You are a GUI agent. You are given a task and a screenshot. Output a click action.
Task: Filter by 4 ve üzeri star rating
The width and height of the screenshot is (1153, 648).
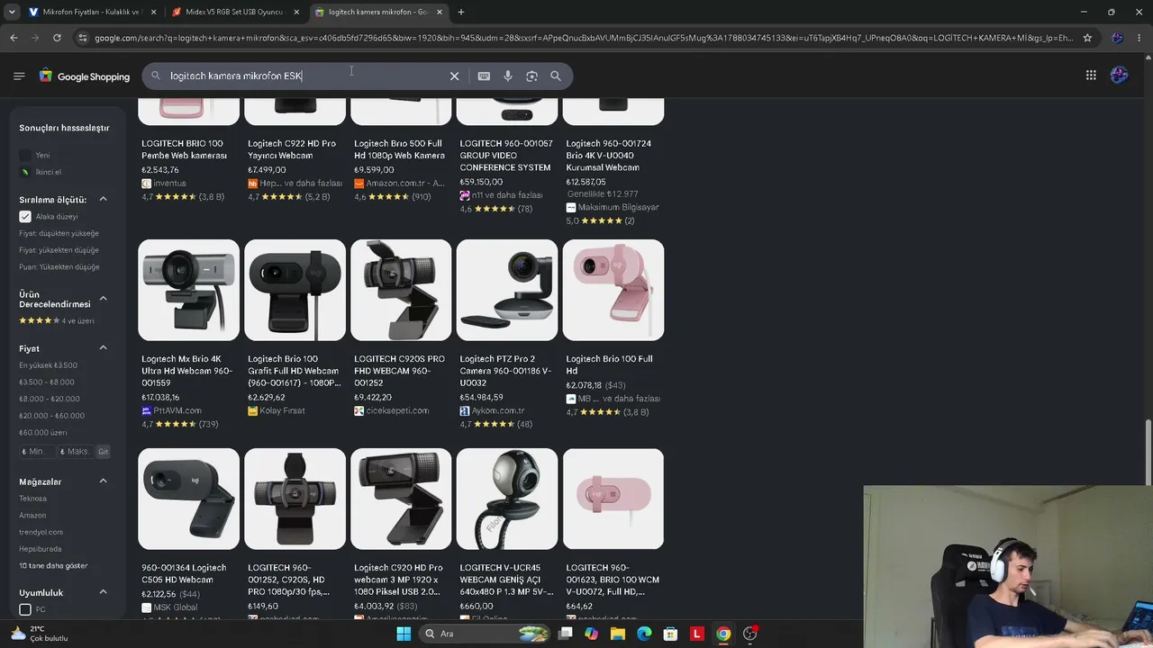point(57,320)
